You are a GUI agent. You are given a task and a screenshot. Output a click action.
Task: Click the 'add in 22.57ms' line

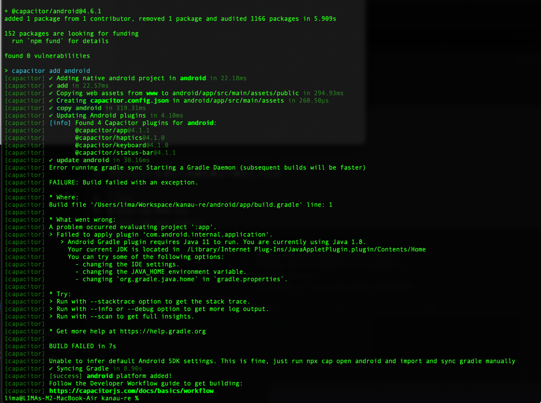79,86
